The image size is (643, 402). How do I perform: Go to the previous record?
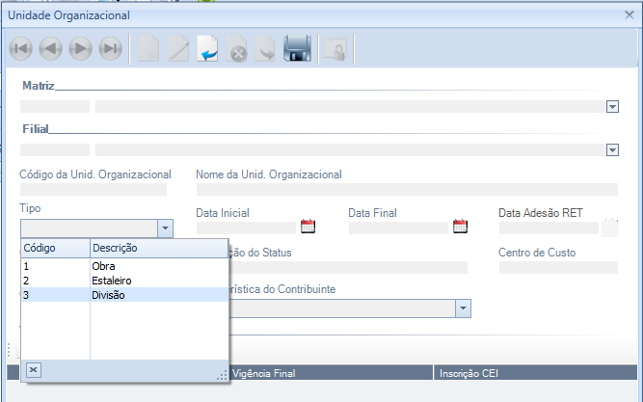pyautogui.click(x=50, y=48)
